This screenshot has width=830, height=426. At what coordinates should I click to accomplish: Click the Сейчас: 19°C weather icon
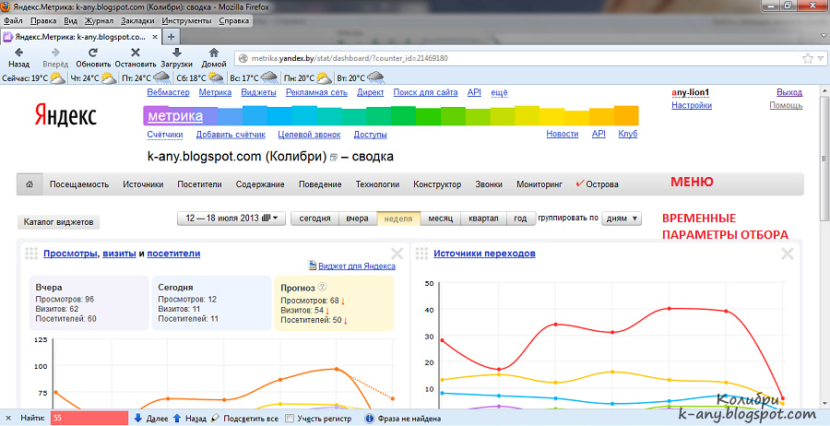point(57,78)
